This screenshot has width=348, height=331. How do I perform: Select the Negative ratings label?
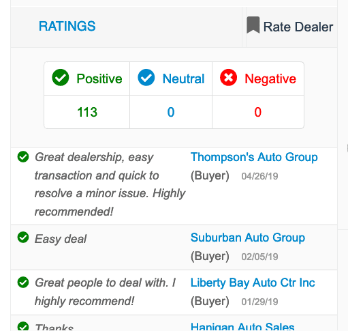pyautogui.click(x=270, y=79)
